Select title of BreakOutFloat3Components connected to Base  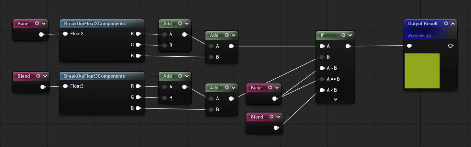pyautogui.click(x=95, y=24)
